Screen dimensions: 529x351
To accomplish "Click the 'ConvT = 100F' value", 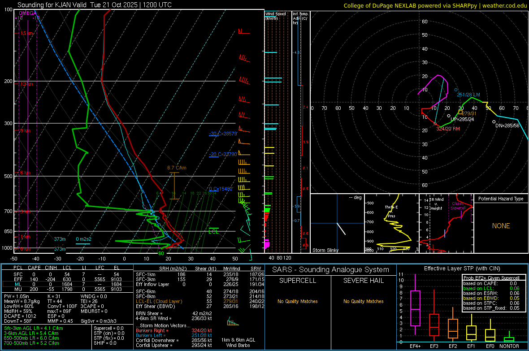I will (62, 307).
